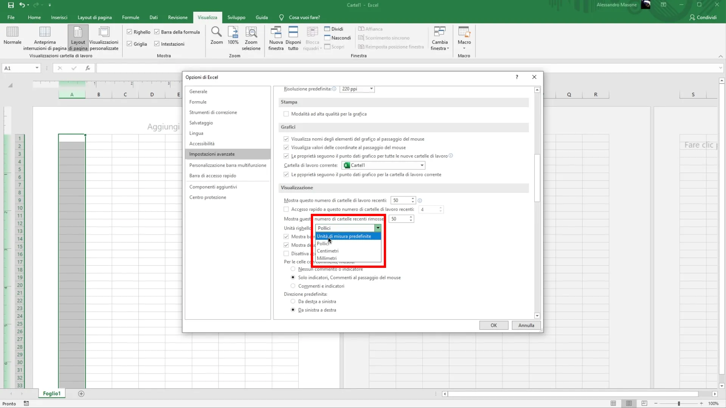Click the Zoom selezione icon
726x408 pixels.
(251, 32)
